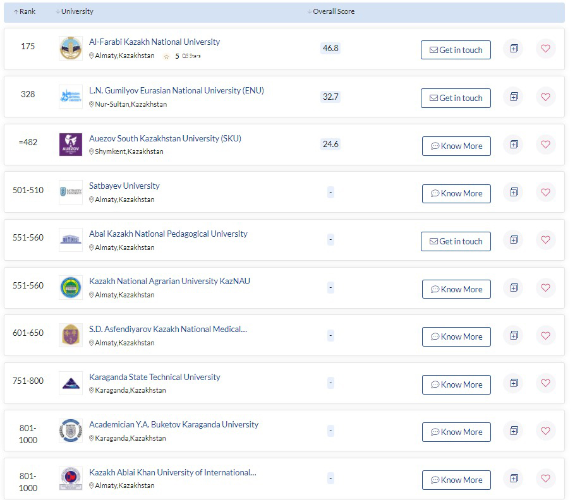Shortlist L.N. Gumilyov Eurasian University heart icon
Image resolution: width=575 pixels, height=500 pixels.
pos(545,97)
